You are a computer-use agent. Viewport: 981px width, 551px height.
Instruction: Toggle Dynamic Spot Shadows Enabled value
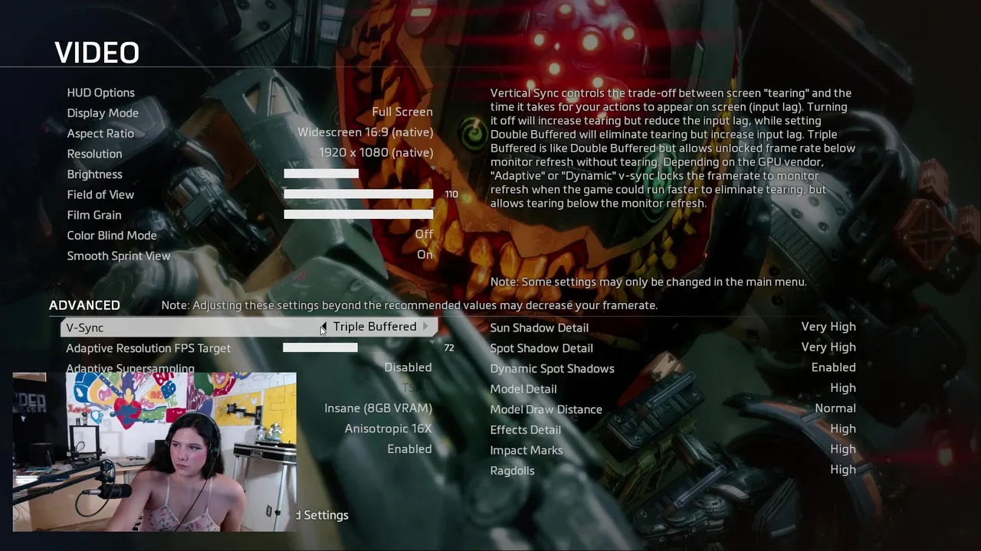[833, 367]
